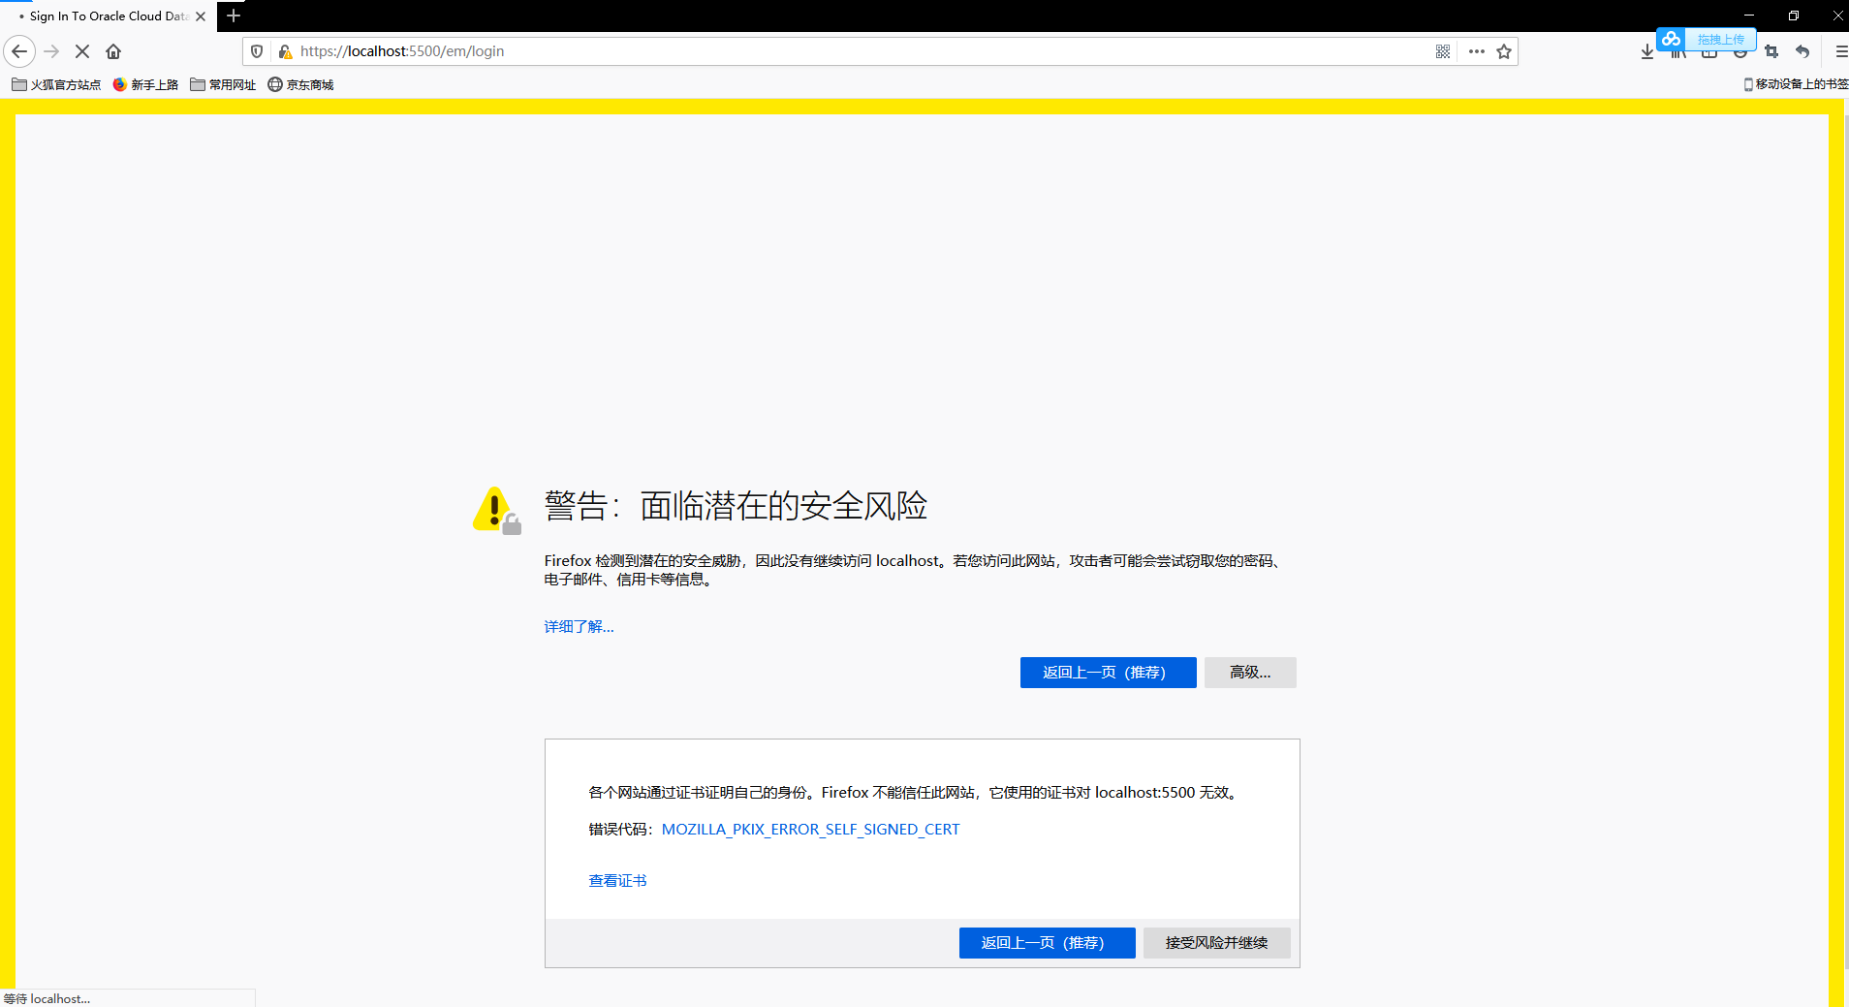Open the Firefox hamburger menu
This screenshot has width=1849, height=1007.
(1840, 51)
